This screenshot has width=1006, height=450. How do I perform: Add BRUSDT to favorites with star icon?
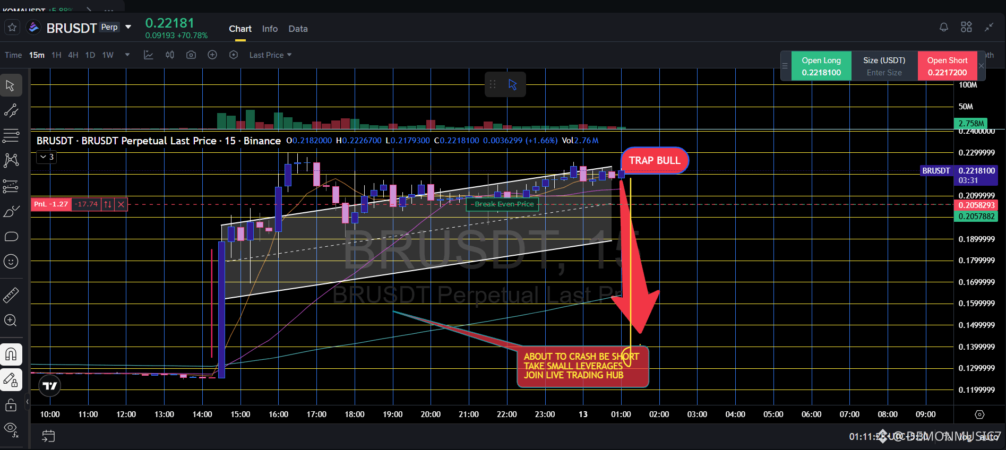[x=12, y=27]
